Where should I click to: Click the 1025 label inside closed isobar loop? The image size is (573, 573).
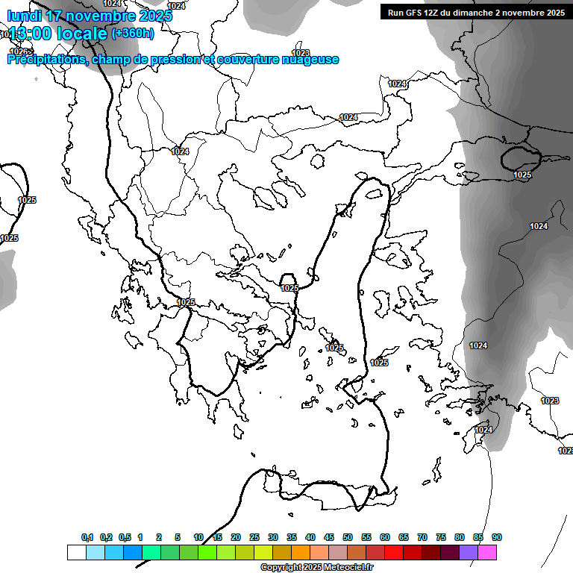point(522,175)
